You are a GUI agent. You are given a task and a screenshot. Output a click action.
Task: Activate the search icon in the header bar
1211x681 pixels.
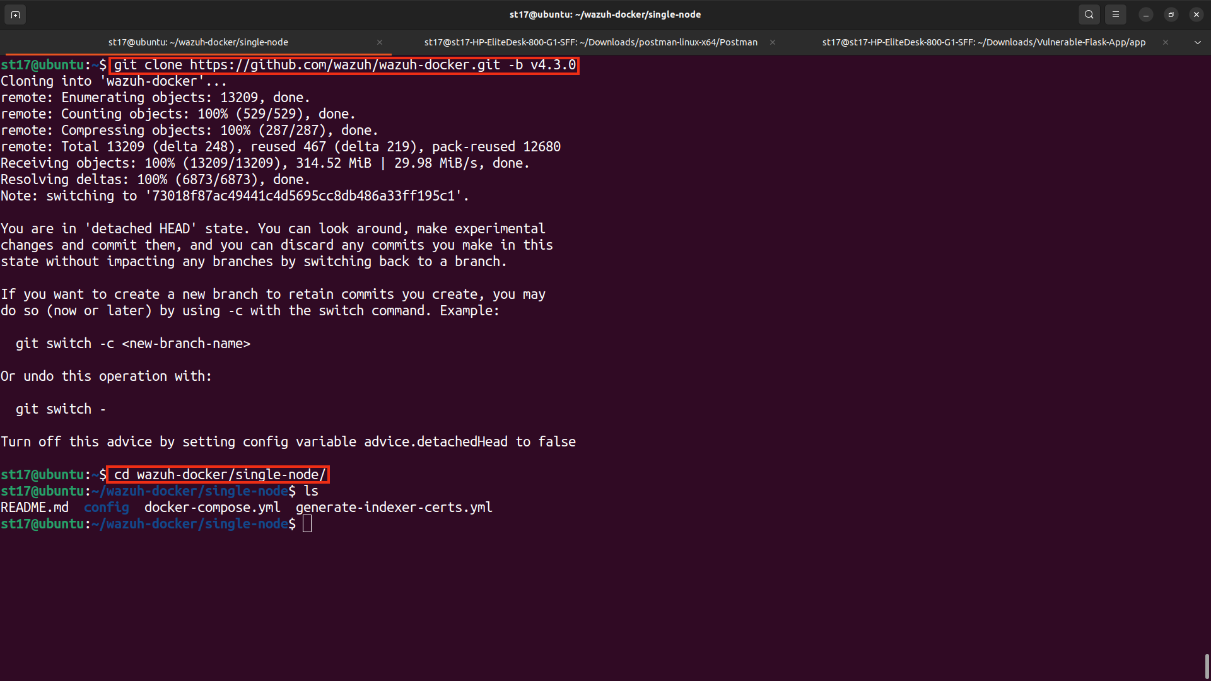[1089, 14]
